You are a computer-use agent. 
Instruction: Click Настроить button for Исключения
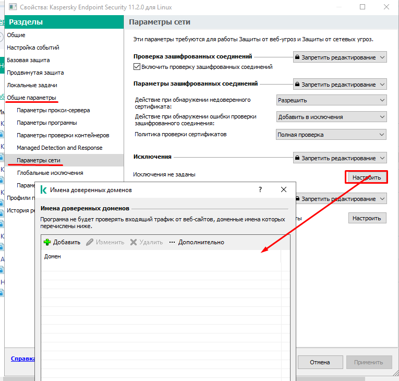pyautogui.click(x=367, y=177)
